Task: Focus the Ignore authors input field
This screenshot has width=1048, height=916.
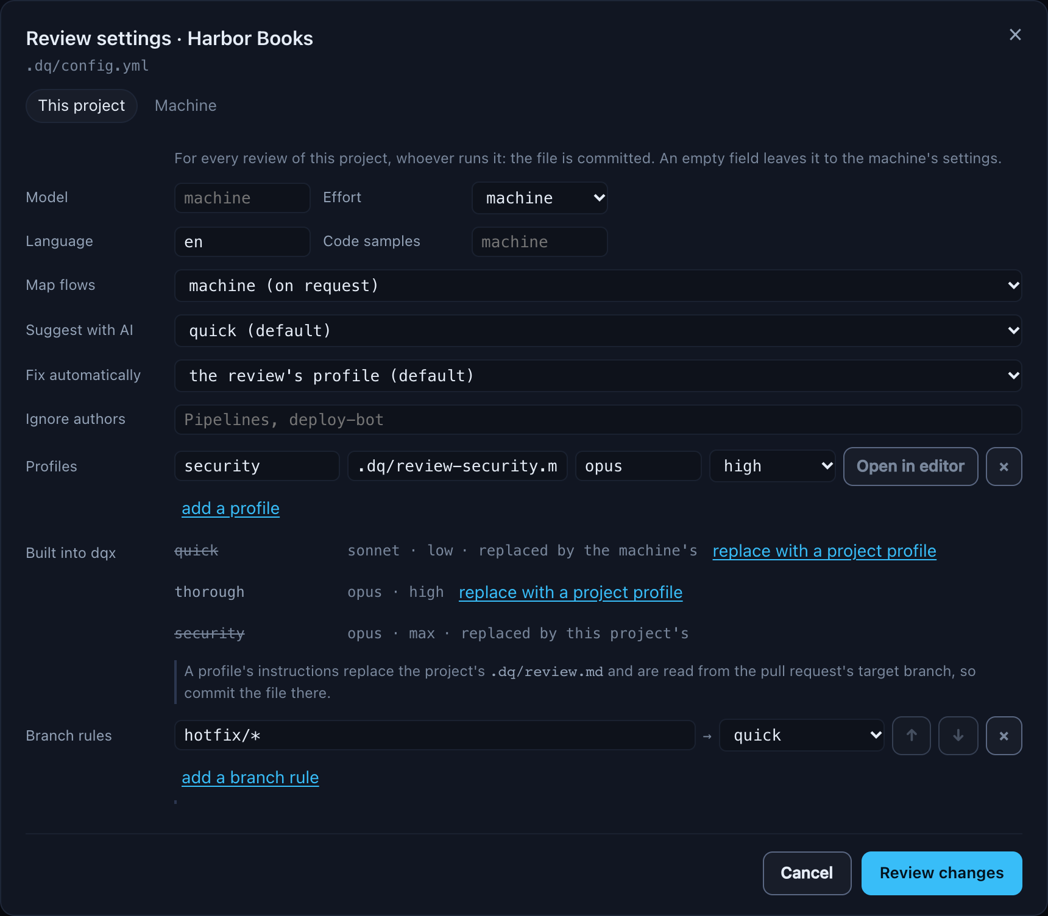Action: point(598,420)
